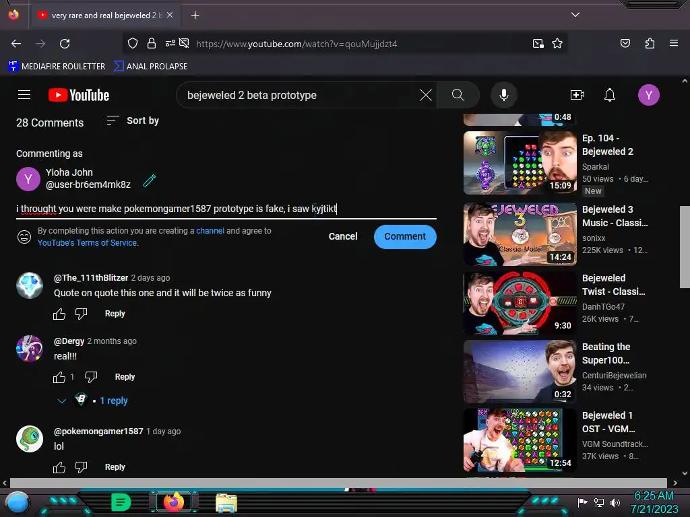Open the green notes app in taskbar
690x517 pixels.
point(121,502)
